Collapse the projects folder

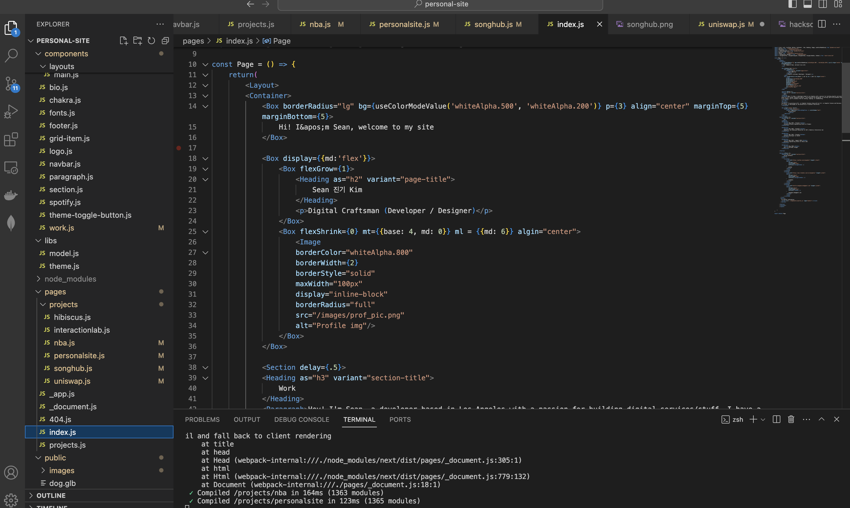click(x=43, y=304)
